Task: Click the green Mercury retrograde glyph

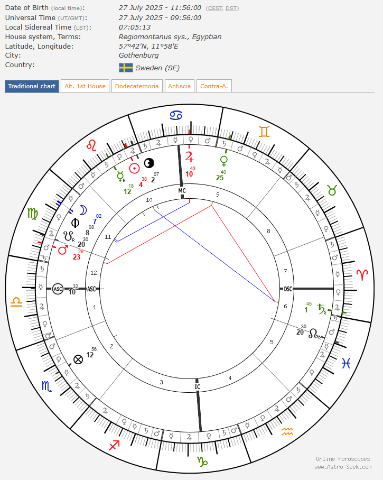Action: [120, 177]
